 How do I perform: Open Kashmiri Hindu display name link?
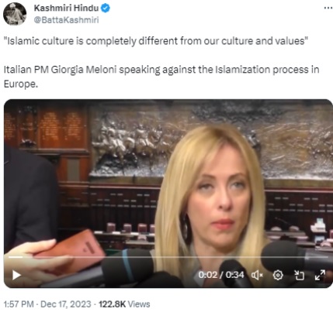(x=66, y=8)
